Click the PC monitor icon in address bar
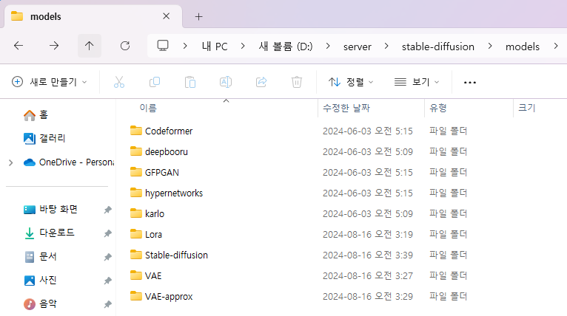The width and height of the screenshot is (567, 316). (163, 46)
